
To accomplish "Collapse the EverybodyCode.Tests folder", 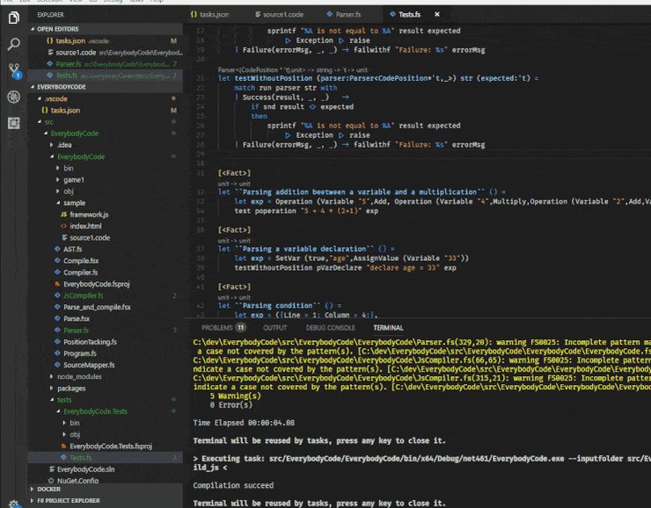I will pyautogui.click(x=95, y=411).
